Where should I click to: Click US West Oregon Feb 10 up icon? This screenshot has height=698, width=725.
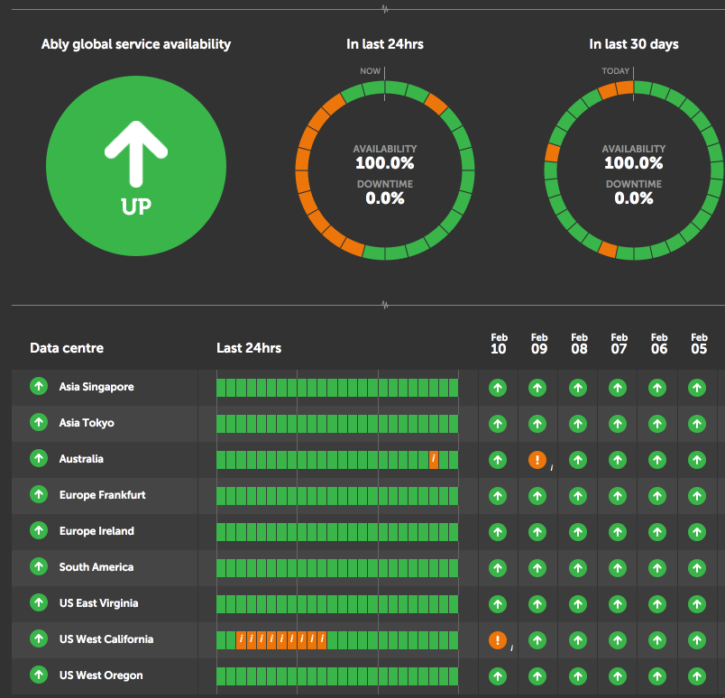(498, 676)
